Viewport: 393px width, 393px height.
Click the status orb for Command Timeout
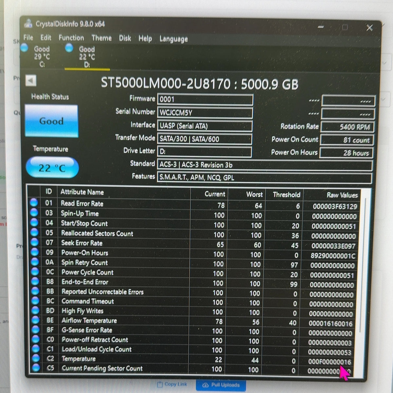(x=35, y=300)
